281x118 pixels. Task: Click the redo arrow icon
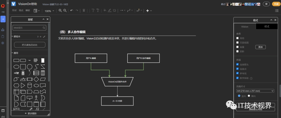click(76, 11)
